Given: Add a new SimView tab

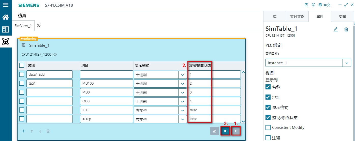Looking at the screenshot, I should pyautogui.click(x=39, y=25).
